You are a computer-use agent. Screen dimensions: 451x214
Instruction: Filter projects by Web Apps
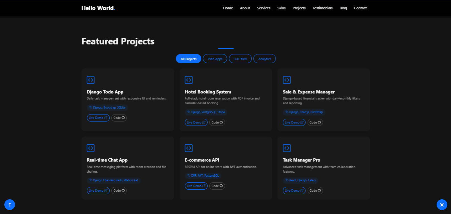(x=215, y=59)
